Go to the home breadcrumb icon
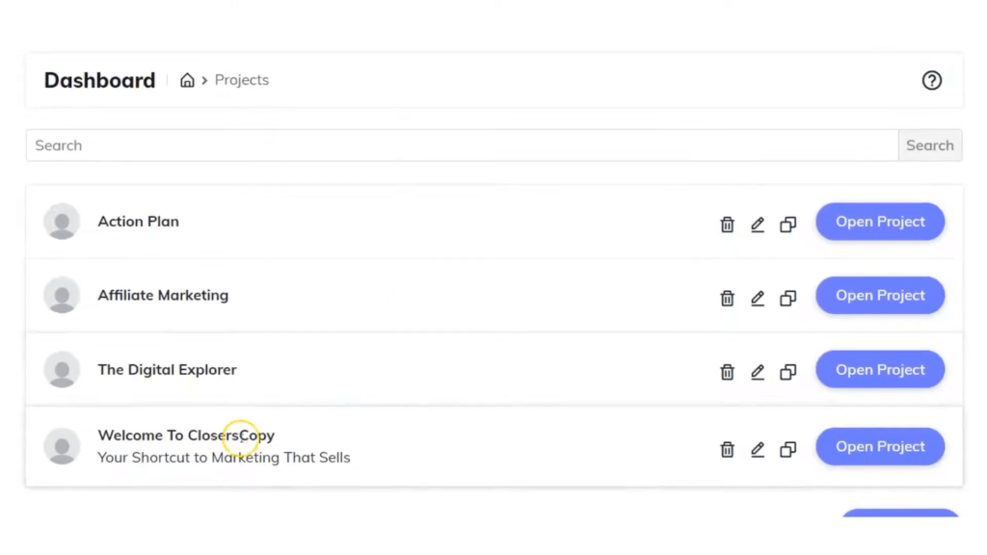The height and width of the screenshot is (555, 987). (187, 80)
